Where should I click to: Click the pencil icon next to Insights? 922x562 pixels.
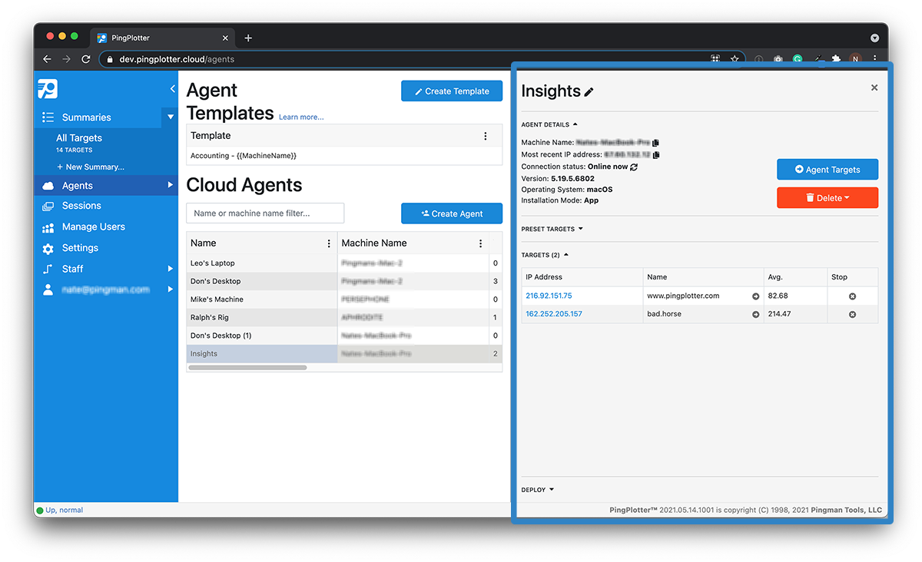tap(589, 92)
